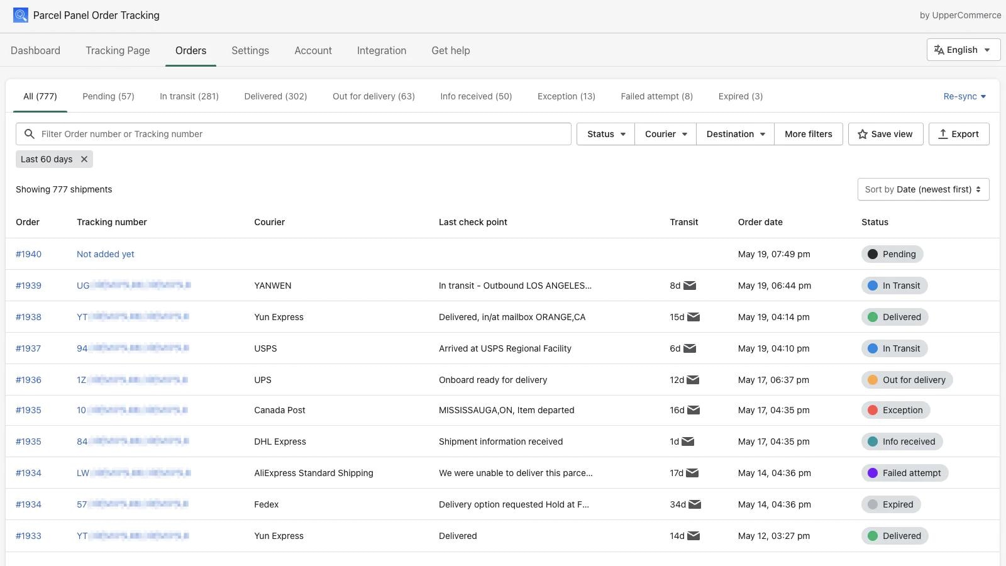Open the Sort by Date selector
The image size is (1006, 566).
click(922, 189)
